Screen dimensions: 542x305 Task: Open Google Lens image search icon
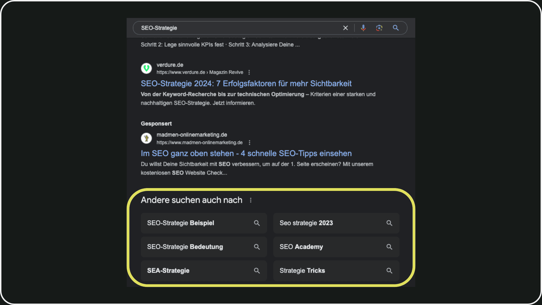379,28
